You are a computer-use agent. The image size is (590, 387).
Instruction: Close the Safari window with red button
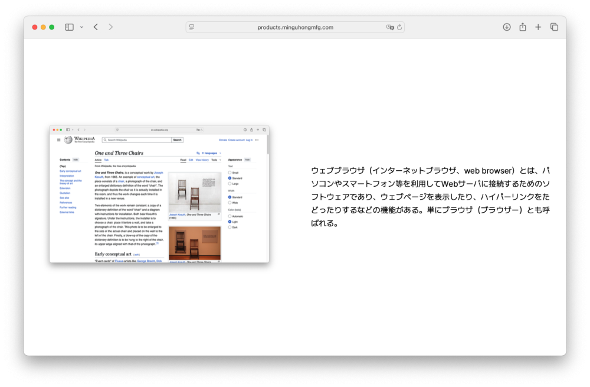35,27
